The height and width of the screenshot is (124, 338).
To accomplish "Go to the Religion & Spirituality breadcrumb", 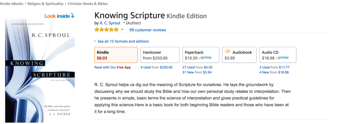I will pyautogui.click(x=46, y=4).
